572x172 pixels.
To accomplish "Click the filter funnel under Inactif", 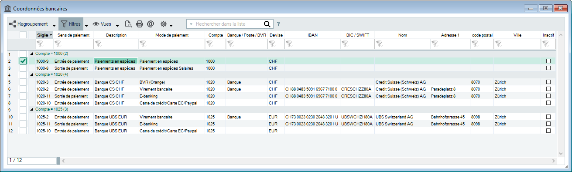I will (x=546, y=43).
